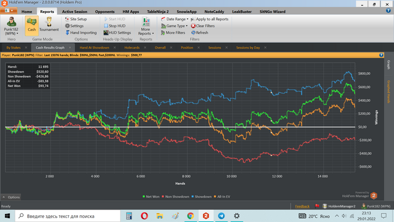Open the TableNinja 2 tab
Image resolution: width=394 pixels, height=222 pixels.
pos(158,12)
